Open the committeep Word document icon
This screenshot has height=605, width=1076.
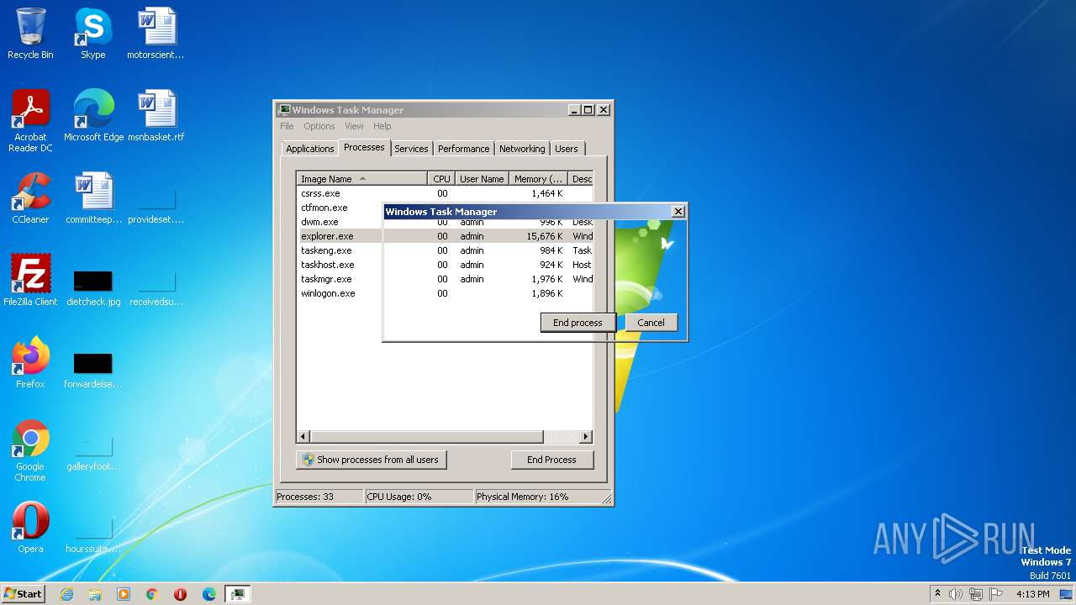(93, 198)
